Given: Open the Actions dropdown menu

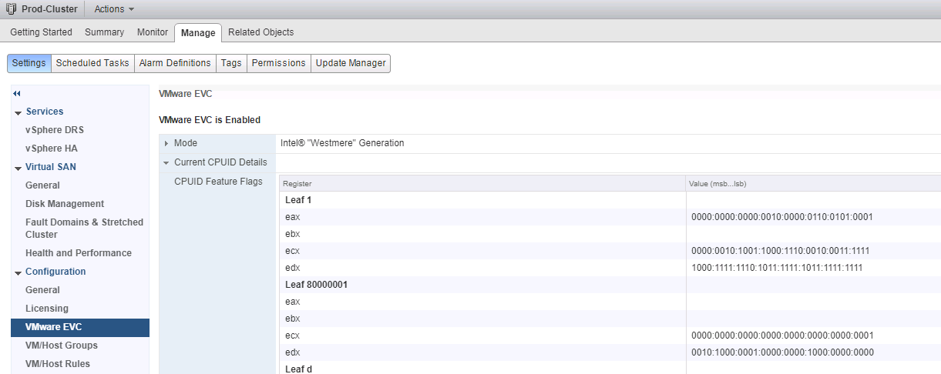Looking at the screenshot, I should click(x=114, y=9).
